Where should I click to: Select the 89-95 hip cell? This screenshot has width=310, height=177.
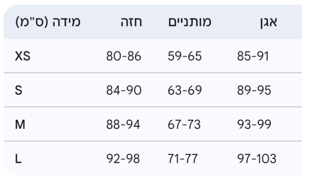(254, 90)
